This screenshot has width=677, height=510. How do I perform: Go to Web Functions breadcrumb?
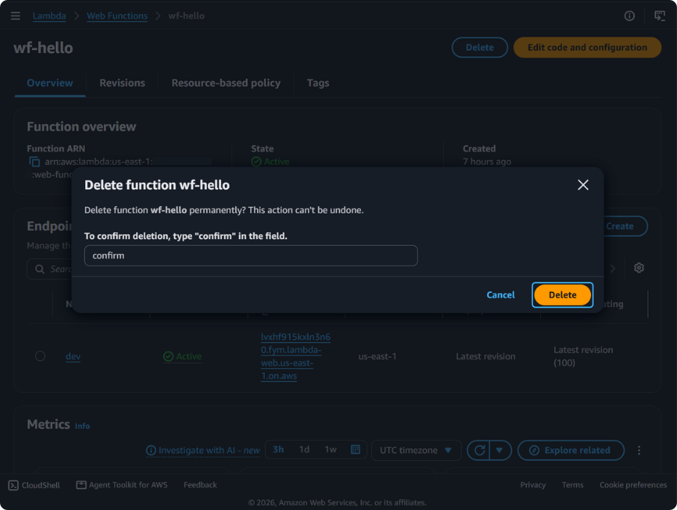coord(117,16)
